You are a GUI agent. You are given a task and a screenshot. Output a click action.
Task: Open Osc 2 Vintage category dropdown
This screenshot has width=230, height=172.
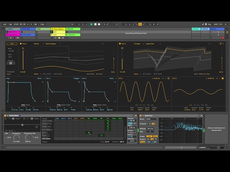tap(139, 44)
